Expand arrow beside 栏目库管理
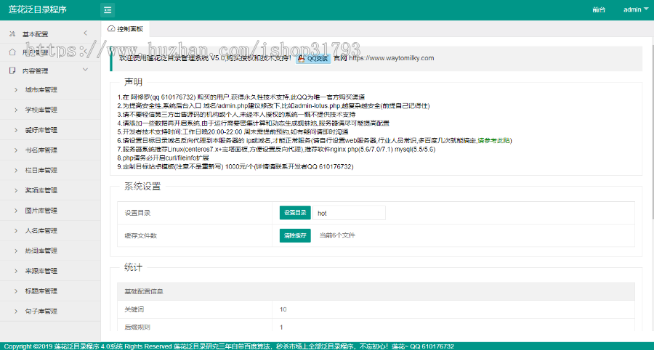654x350 pixels. point(16,171)
